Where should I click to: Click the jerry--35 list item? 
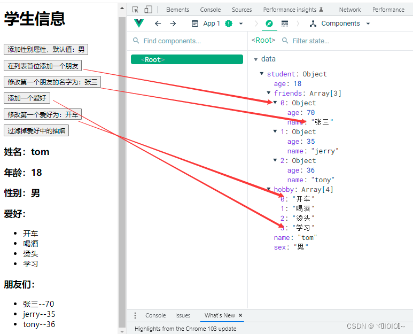pos(39,314)
